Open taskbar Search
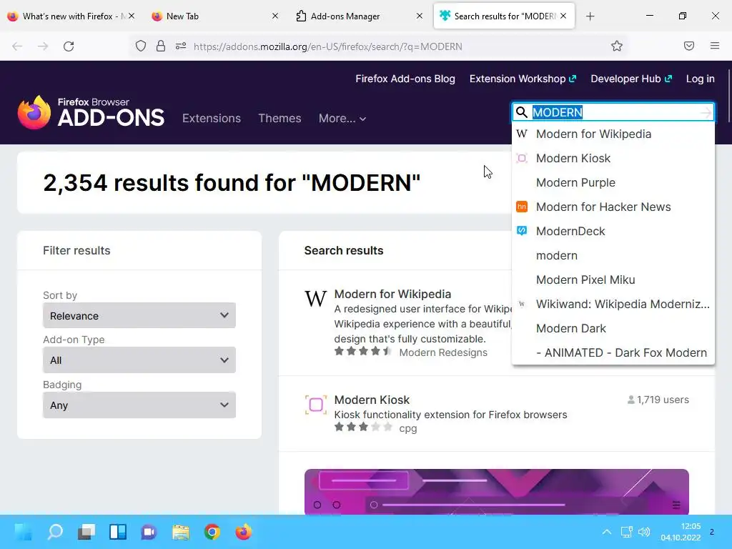732x549 pixels. [55, 532]
